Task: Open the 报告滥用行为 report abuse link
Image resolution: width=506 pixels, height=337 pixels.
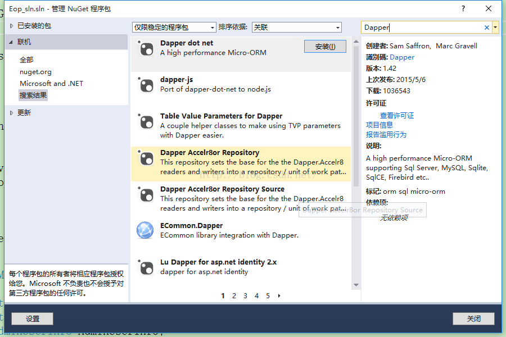Action: 386,134
